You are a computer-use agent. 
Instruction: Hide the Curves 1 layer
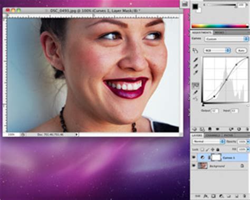click(194, 157)
